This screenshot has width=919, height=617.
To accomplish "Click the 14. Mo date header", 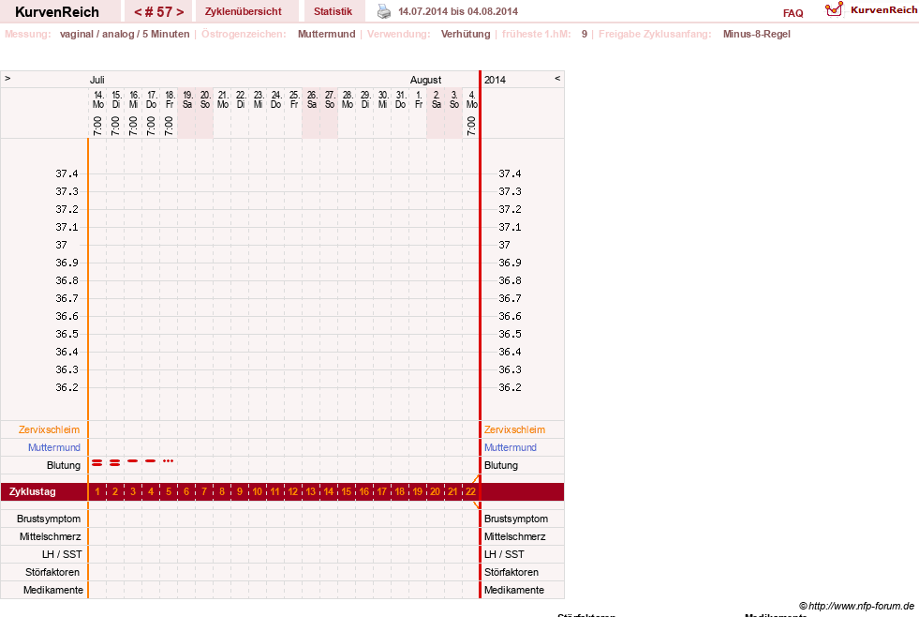I will point(97,99).
